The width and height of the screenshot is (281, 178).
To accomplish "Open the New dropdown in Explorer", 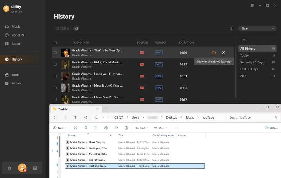I will [59, 128].
